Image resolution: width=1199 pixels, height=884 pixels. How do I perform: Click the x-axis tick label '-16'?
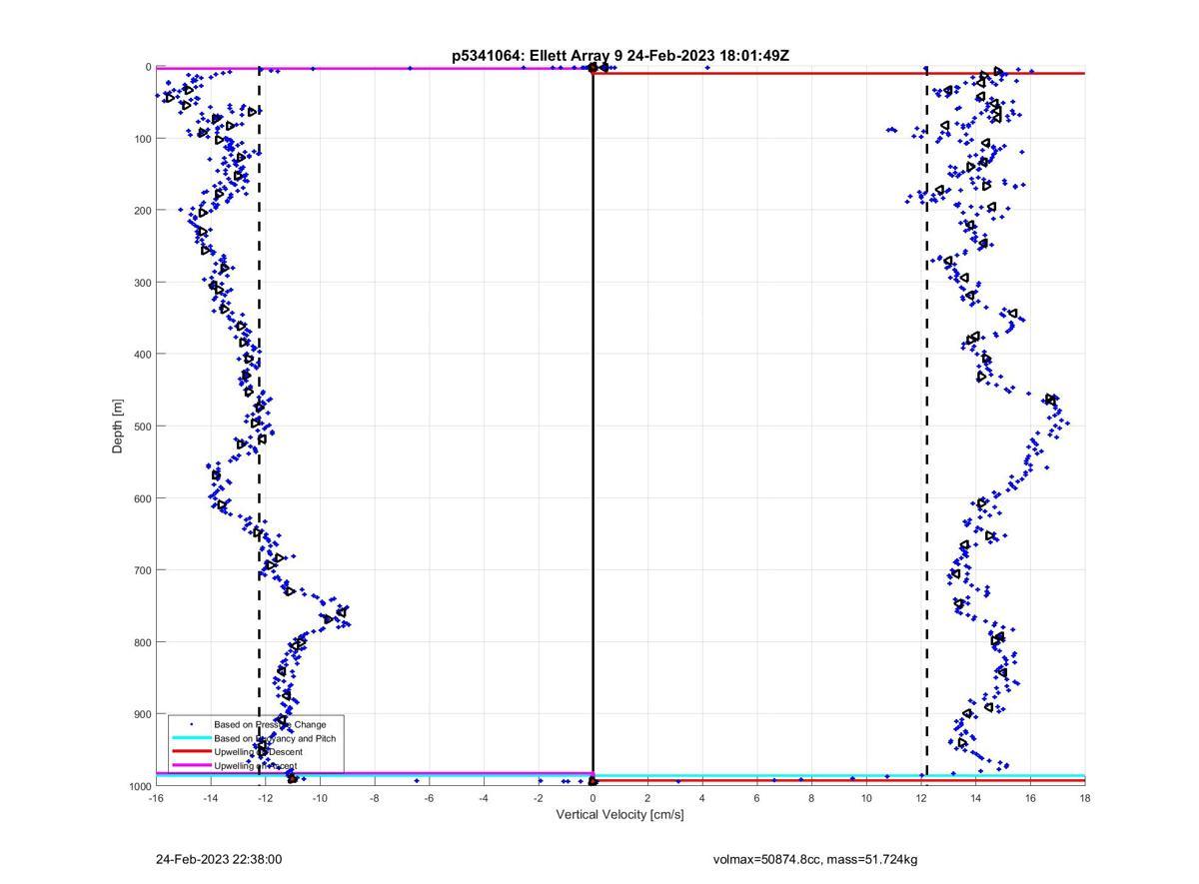tap(156, 798)
